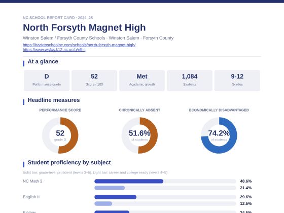Click the 29.6% value for English II
The height and width of the screenshot is (213, 284).
[x=246, y=197]
